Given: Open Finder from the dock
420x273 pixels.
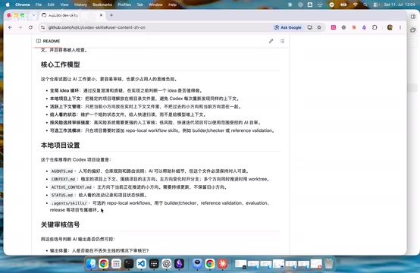Looking at the screenshot, I should click(x=91, y=264).
